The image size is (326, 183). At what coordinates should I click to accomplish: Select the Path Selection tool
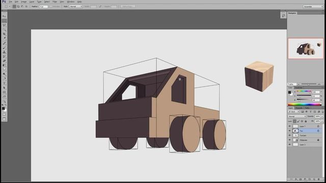4,88
